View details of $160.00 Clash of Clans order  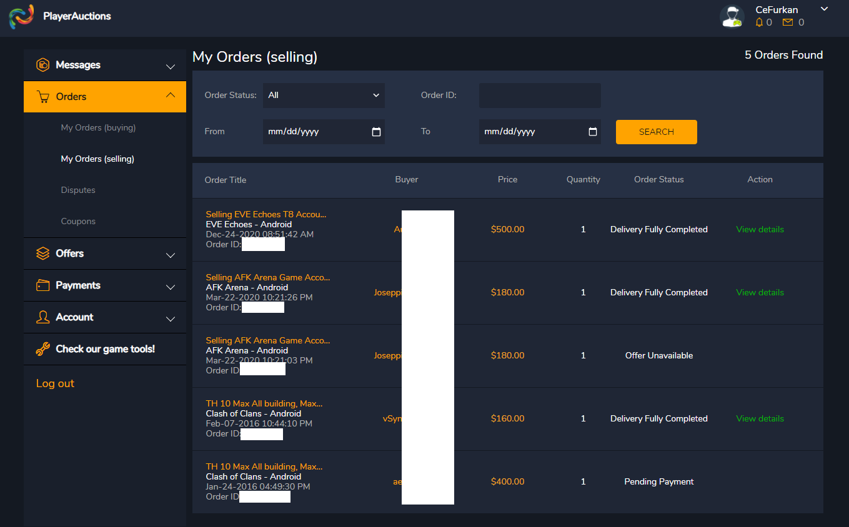pos(760,418)
